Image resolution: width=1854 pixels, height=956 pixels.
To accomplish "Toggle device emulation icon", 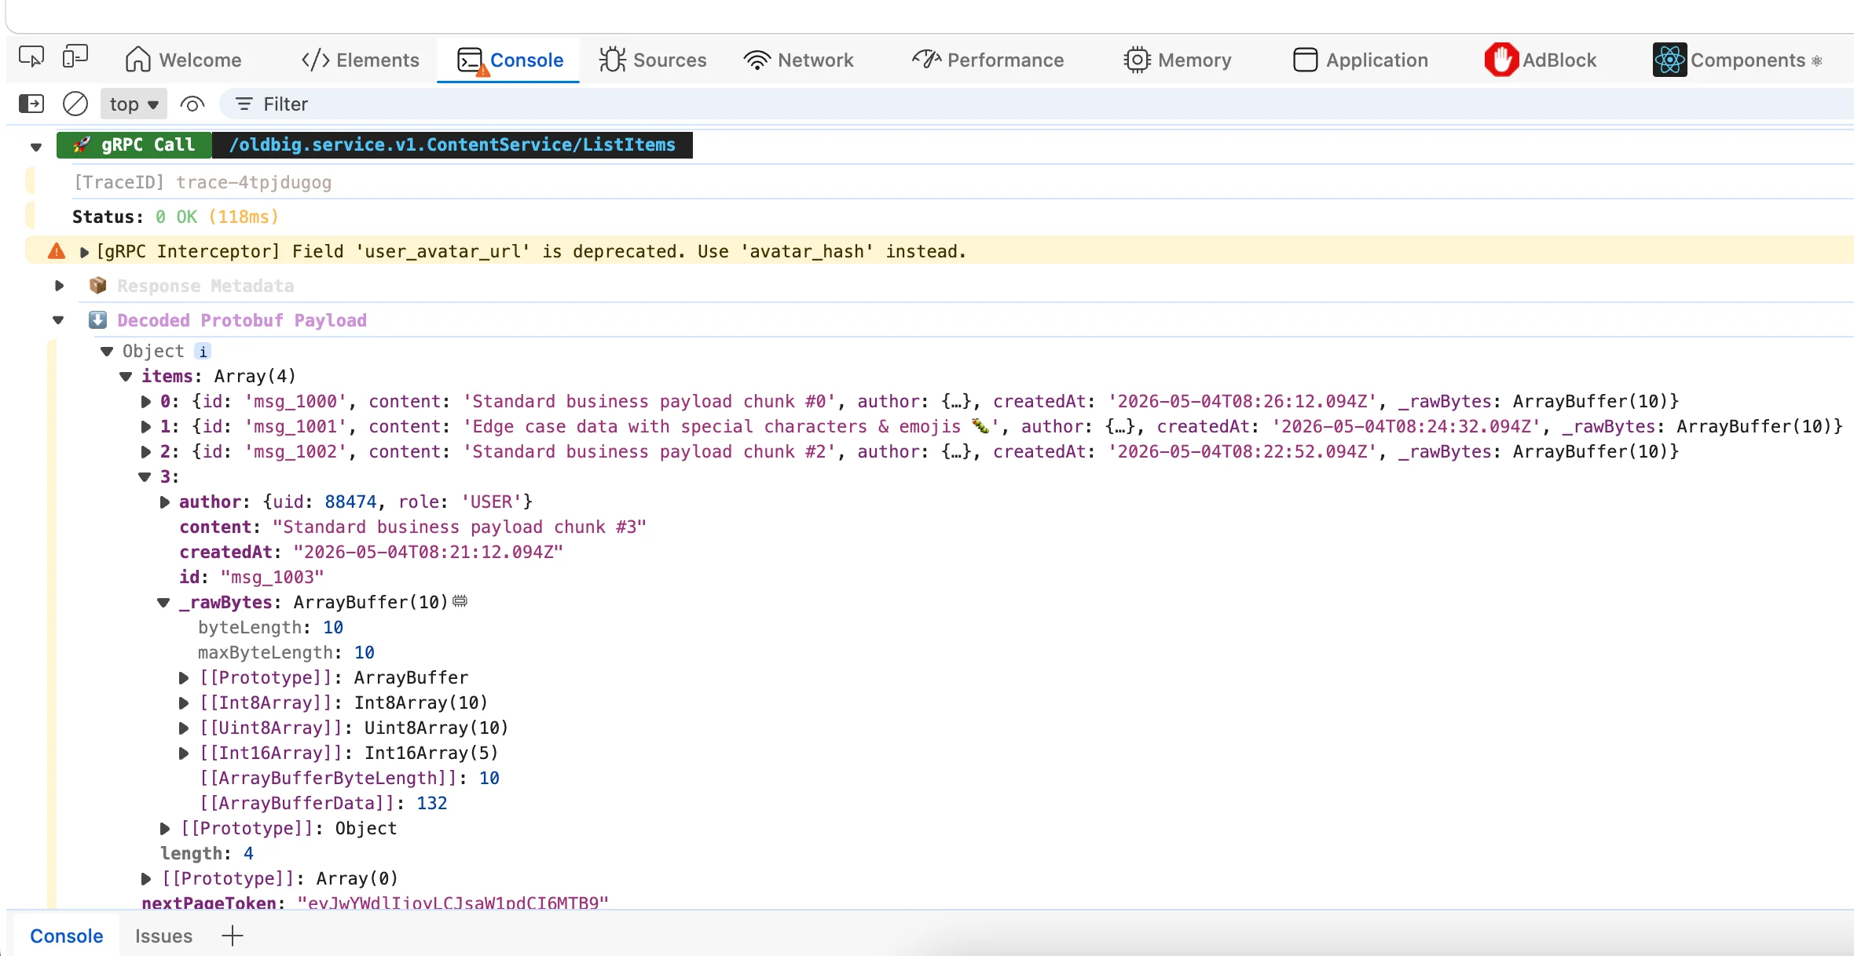I will coord(75,58).
